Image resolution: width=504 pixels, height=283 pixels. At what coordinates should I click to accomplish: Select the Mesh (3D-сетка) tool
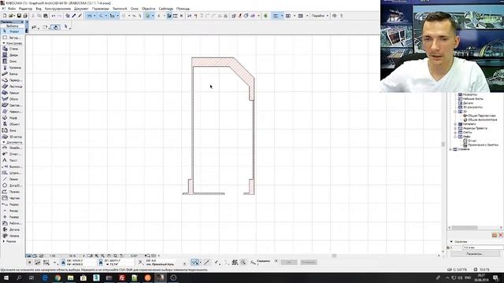[12, 137]
